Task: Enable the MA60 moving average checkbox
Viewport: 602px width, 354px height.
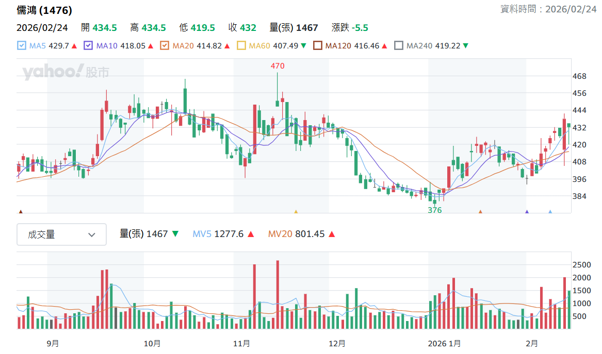Action: (241, 46)
